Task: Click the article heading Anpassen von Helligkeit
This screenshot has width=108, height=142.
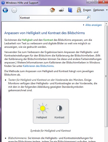Action: tap(44, 33)
